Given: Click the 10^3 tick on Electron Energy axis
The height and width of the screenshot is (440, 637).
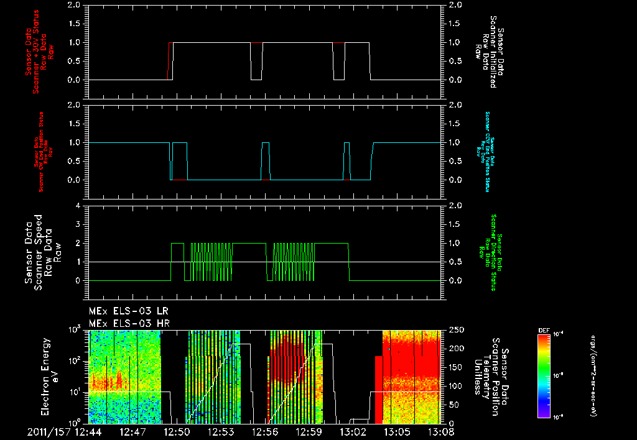Looking at the screenshot, I should 76,329.
